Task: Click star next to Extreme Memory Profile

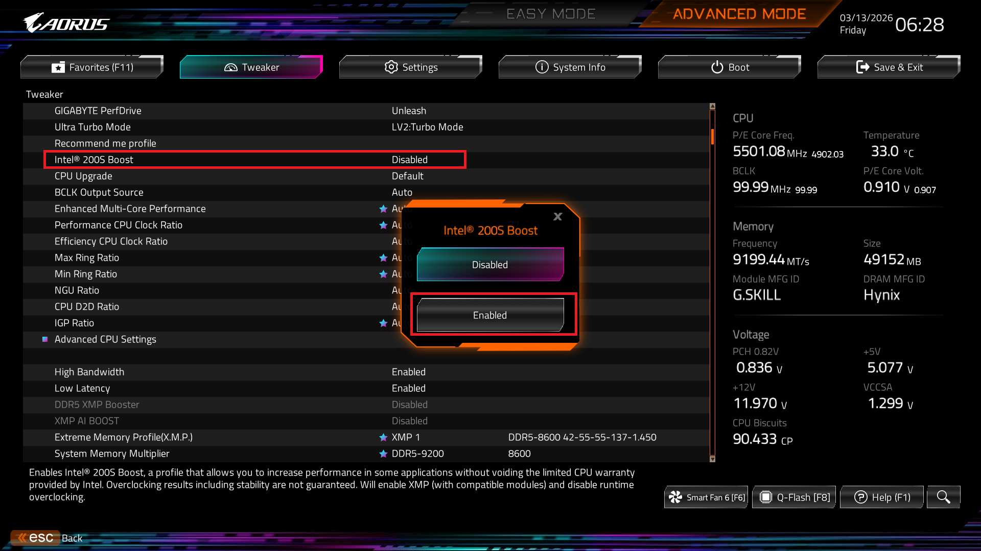Action: (x=383, y=437)
